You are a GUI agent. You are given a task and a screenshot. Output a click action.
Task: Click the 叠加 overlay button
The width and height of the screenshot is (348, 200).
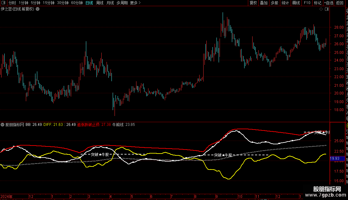click(264, 3)
